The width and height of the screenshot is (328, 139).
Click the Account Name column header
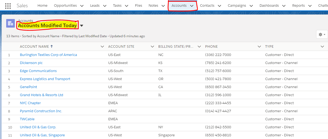click(34, 47)
